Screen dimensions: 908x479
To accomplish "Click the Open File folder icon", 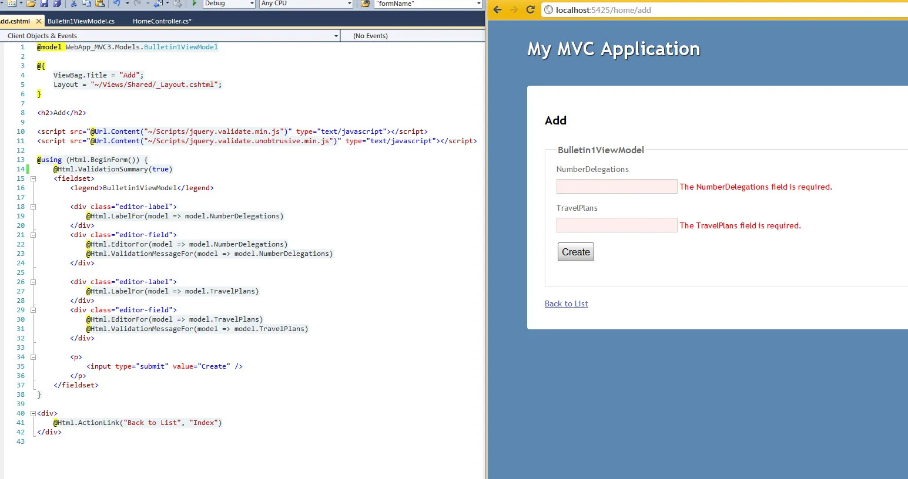I will click(x=31, y=4).
